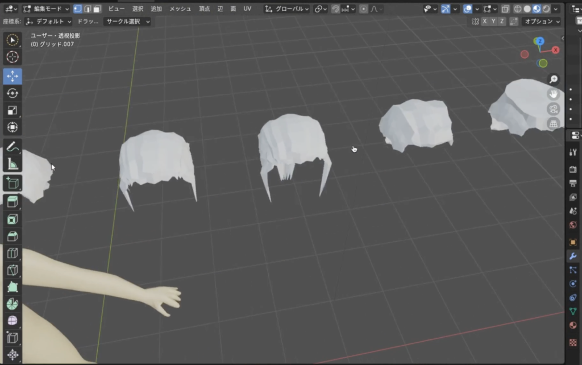Screen dimensions: 582x365
Task: Open the メッシュ menu
Action: 180,9
